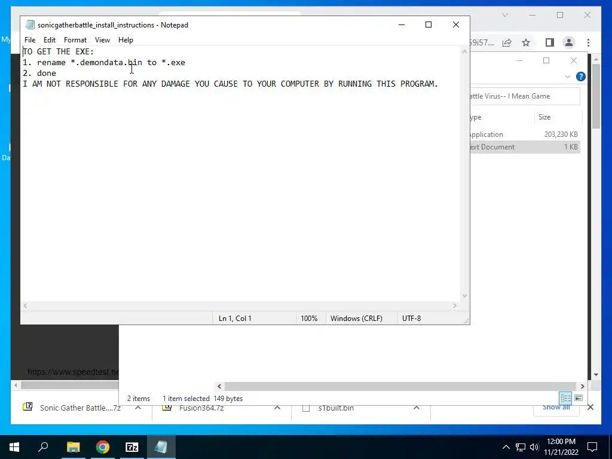This screenshot has width=612, height=459.
Task: Maximize the Notepad window
Action: click(428, 25)
